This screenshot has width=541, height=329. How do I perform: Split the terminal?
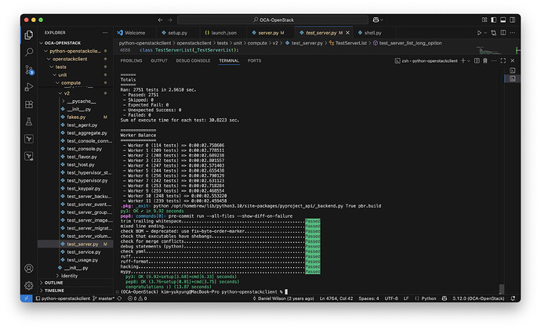click(477, 60)
